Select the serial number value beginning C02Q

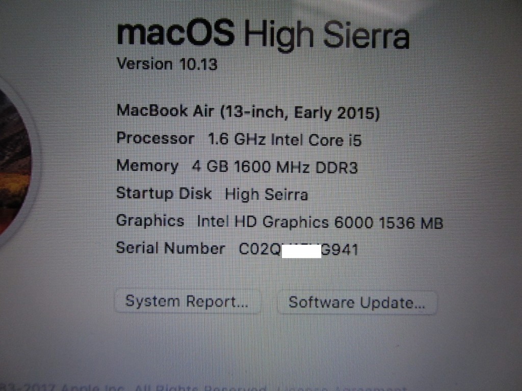coord(299,249)
